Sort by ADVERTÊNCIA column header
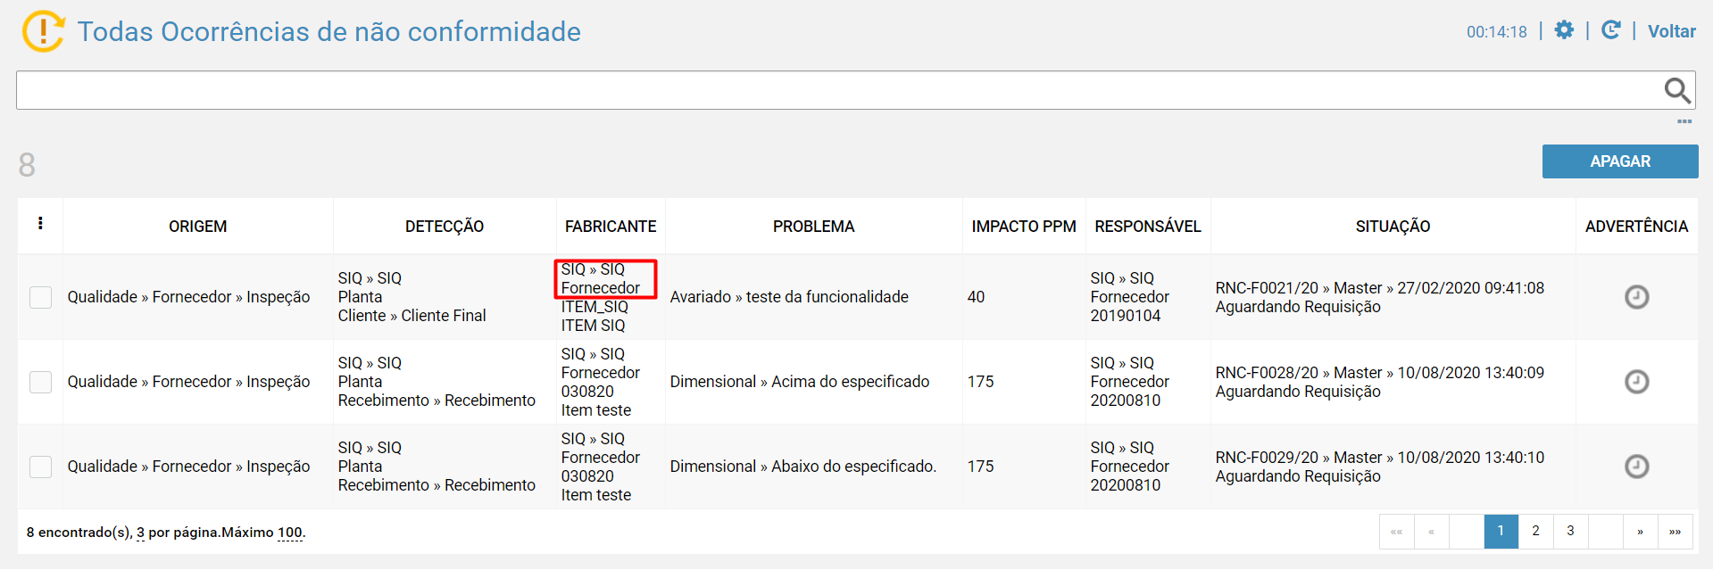The width and height of the screenshot is (1713, 570). pyautogui.click(x=1636, y=227)
